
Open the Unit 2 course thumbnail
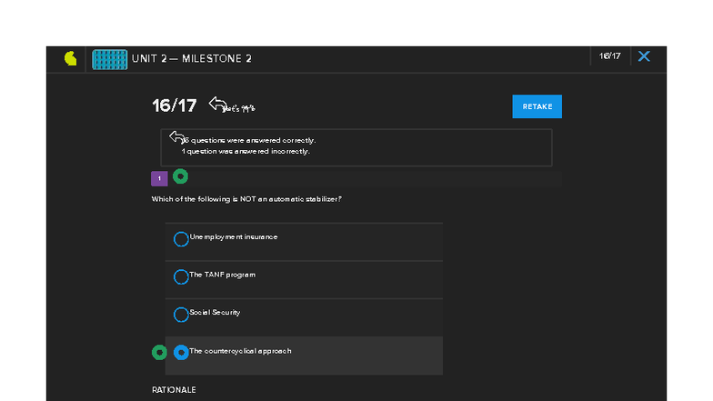click(109, 60)
